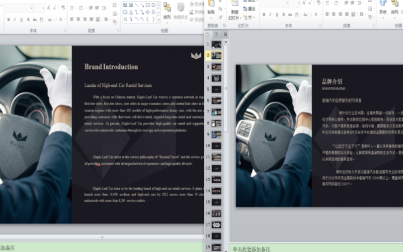Expand the shapes gallery More arrow
The height and width of the screenshot is (252, 403).
158,20
